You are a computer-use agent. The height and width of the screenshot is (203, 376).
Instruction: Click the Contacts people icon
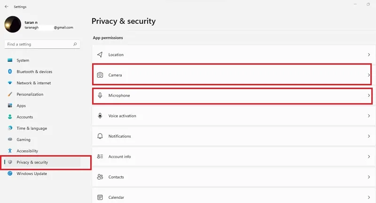tap(100, 177)
